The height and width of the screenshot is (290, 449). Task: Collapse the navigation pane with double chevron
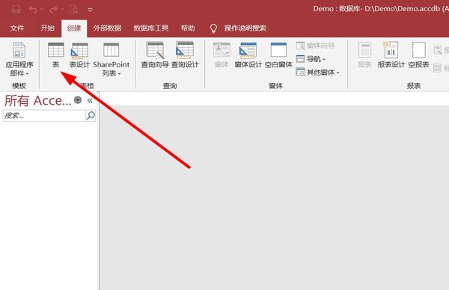coord(90,100)
